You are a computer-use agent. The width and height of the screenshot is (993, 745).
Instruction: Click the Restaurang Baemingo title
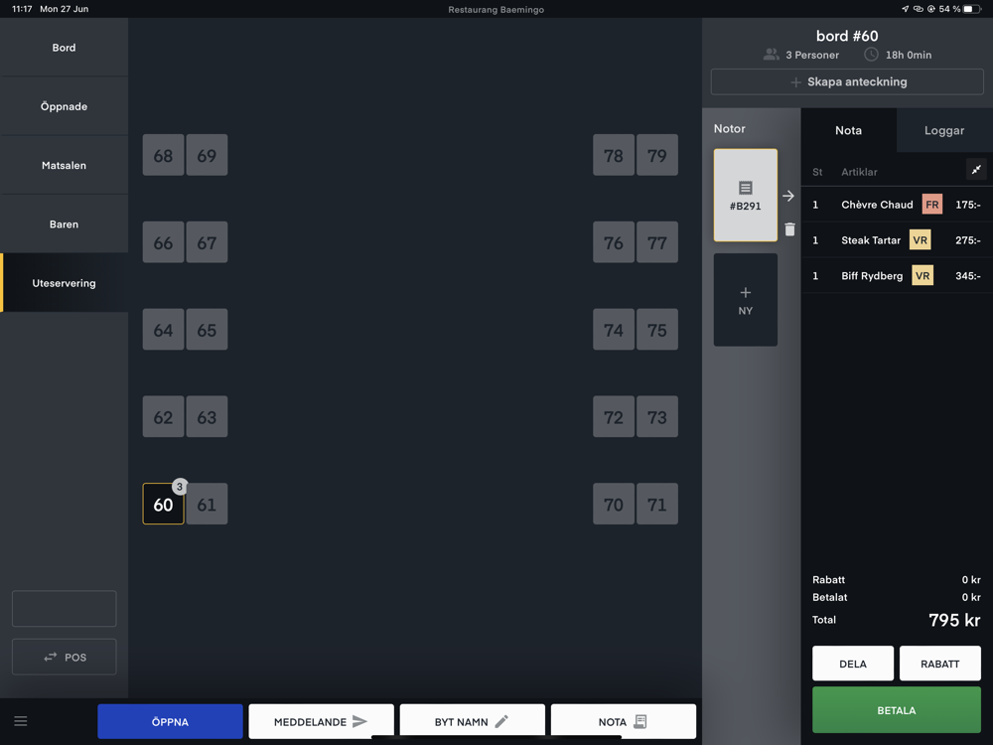[x=496, y=10]
